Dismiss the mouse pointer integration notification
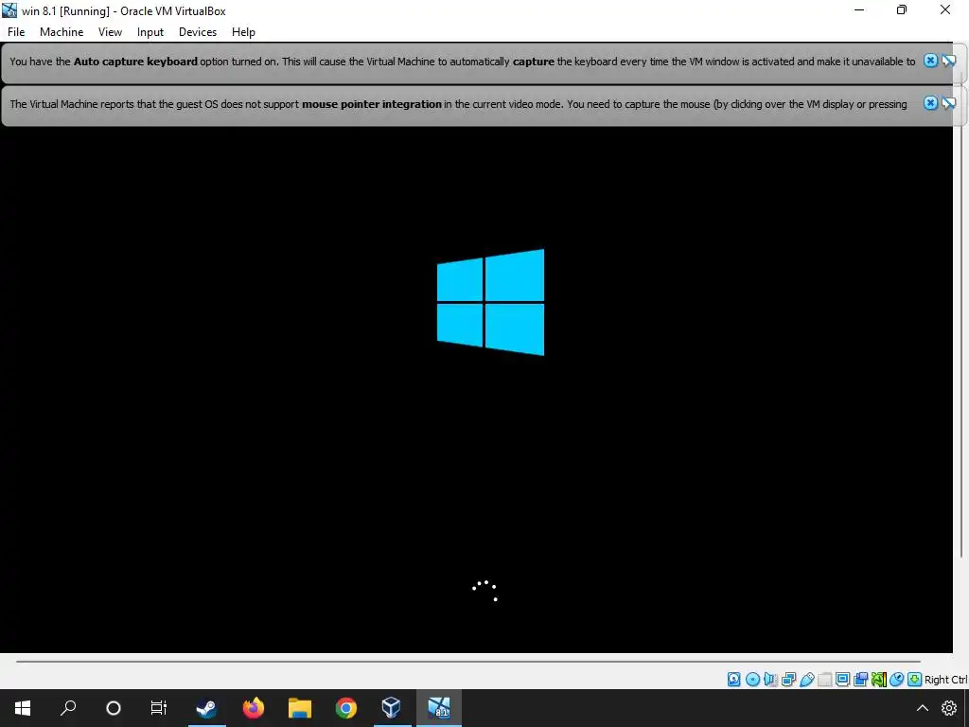Screen dimensions: 969x727 (931, 103)
